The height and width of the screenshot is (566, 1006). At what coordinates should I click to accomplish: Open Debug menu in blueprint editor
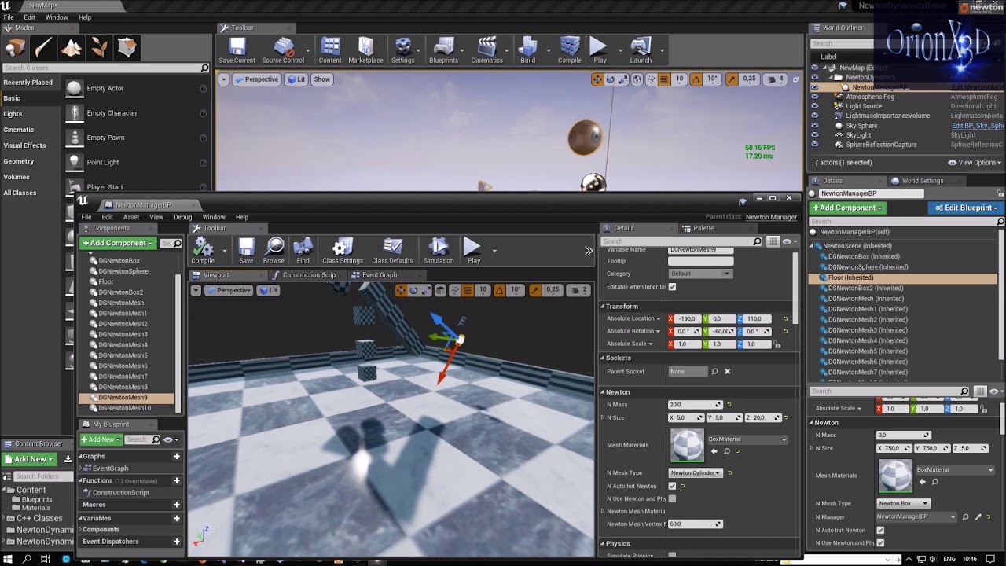click(x=182, y=217)
